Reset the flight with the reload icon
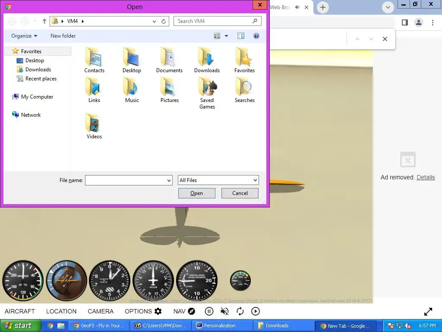Screen dimensions: 442x332 pos(240,311)
